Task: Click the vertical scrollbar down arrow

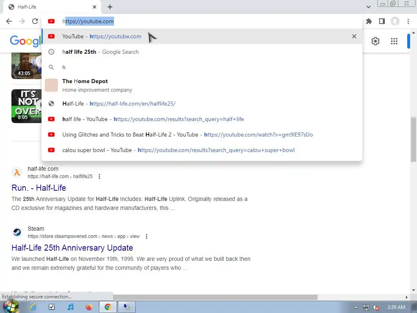Action: coord(413,290)
